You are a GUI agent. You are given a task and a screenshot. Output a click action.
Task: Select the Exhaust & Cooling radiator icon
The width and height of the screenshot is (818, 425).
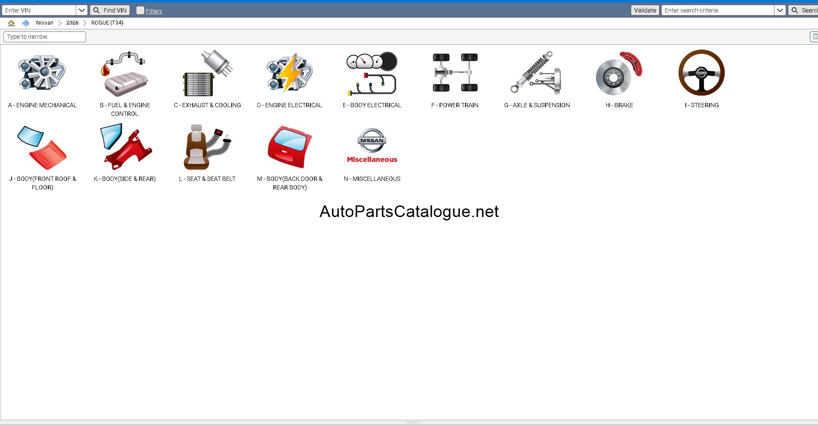[x=208, y=73]
